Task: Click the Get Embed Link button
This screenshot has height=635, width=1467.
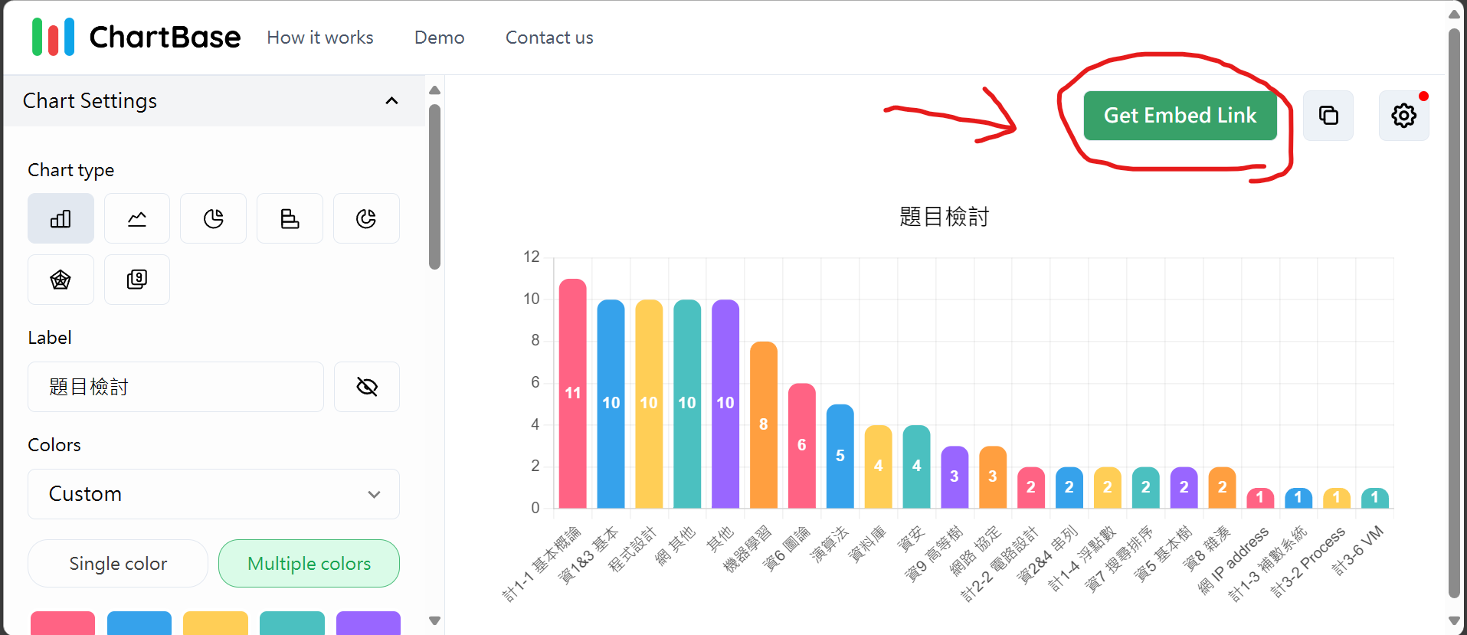Action: [x=1180, y=116]
